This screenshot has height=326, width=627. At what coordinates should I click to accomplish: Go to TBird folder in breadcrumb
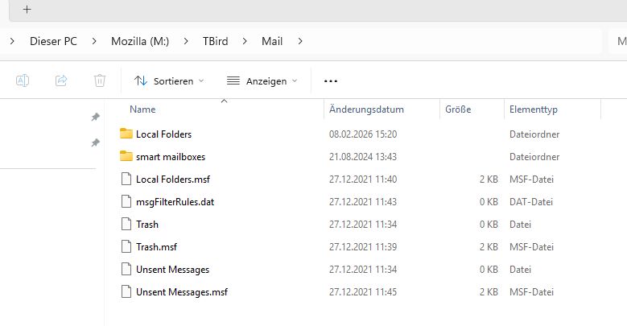(220, 40)
